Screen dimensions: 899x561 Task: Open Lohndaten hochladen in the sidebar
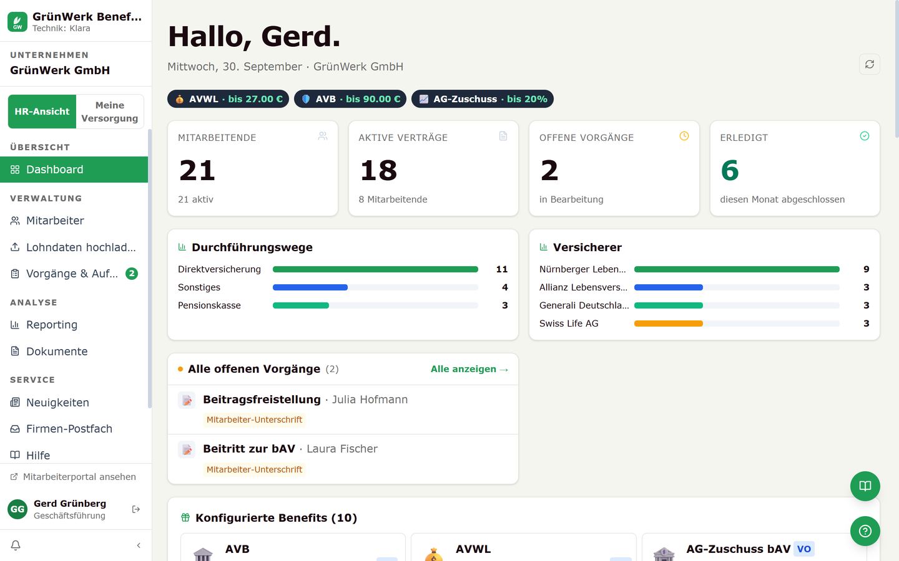74,247
